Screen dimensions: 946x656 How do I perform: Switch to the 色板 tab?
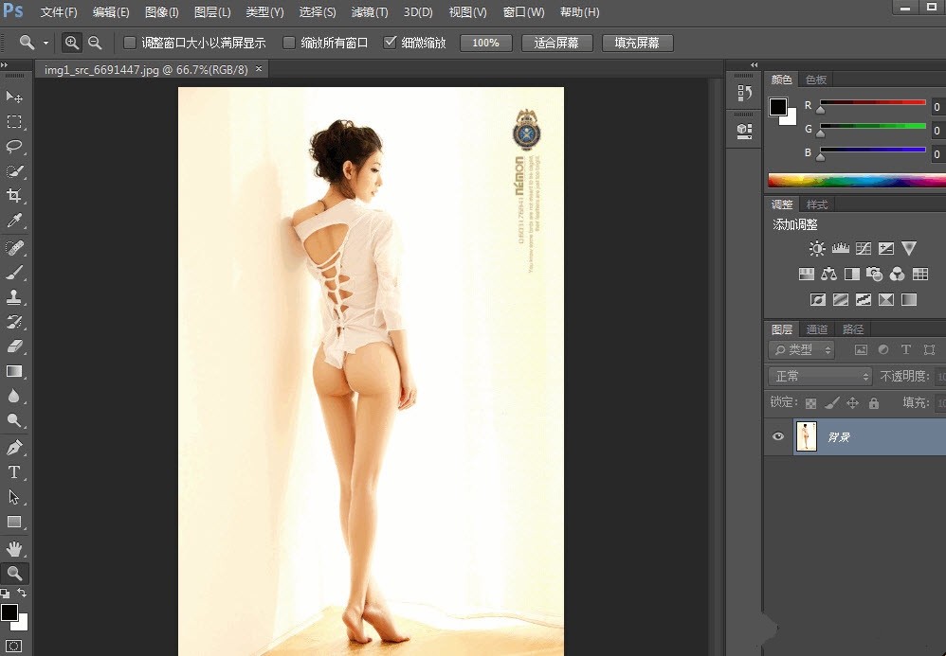[x=816, y=80]
